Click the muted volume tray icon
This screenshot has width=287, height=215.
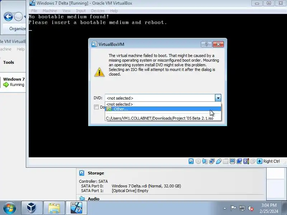tap(250, 208)
